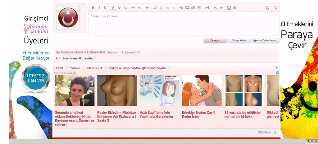
Task: Open the text color picker
Action: pos(113,8)
